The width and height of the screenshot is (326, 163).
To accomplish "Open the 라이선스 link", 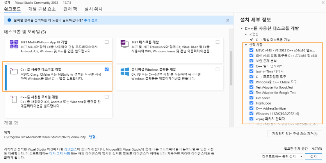I will pos(71,149).
